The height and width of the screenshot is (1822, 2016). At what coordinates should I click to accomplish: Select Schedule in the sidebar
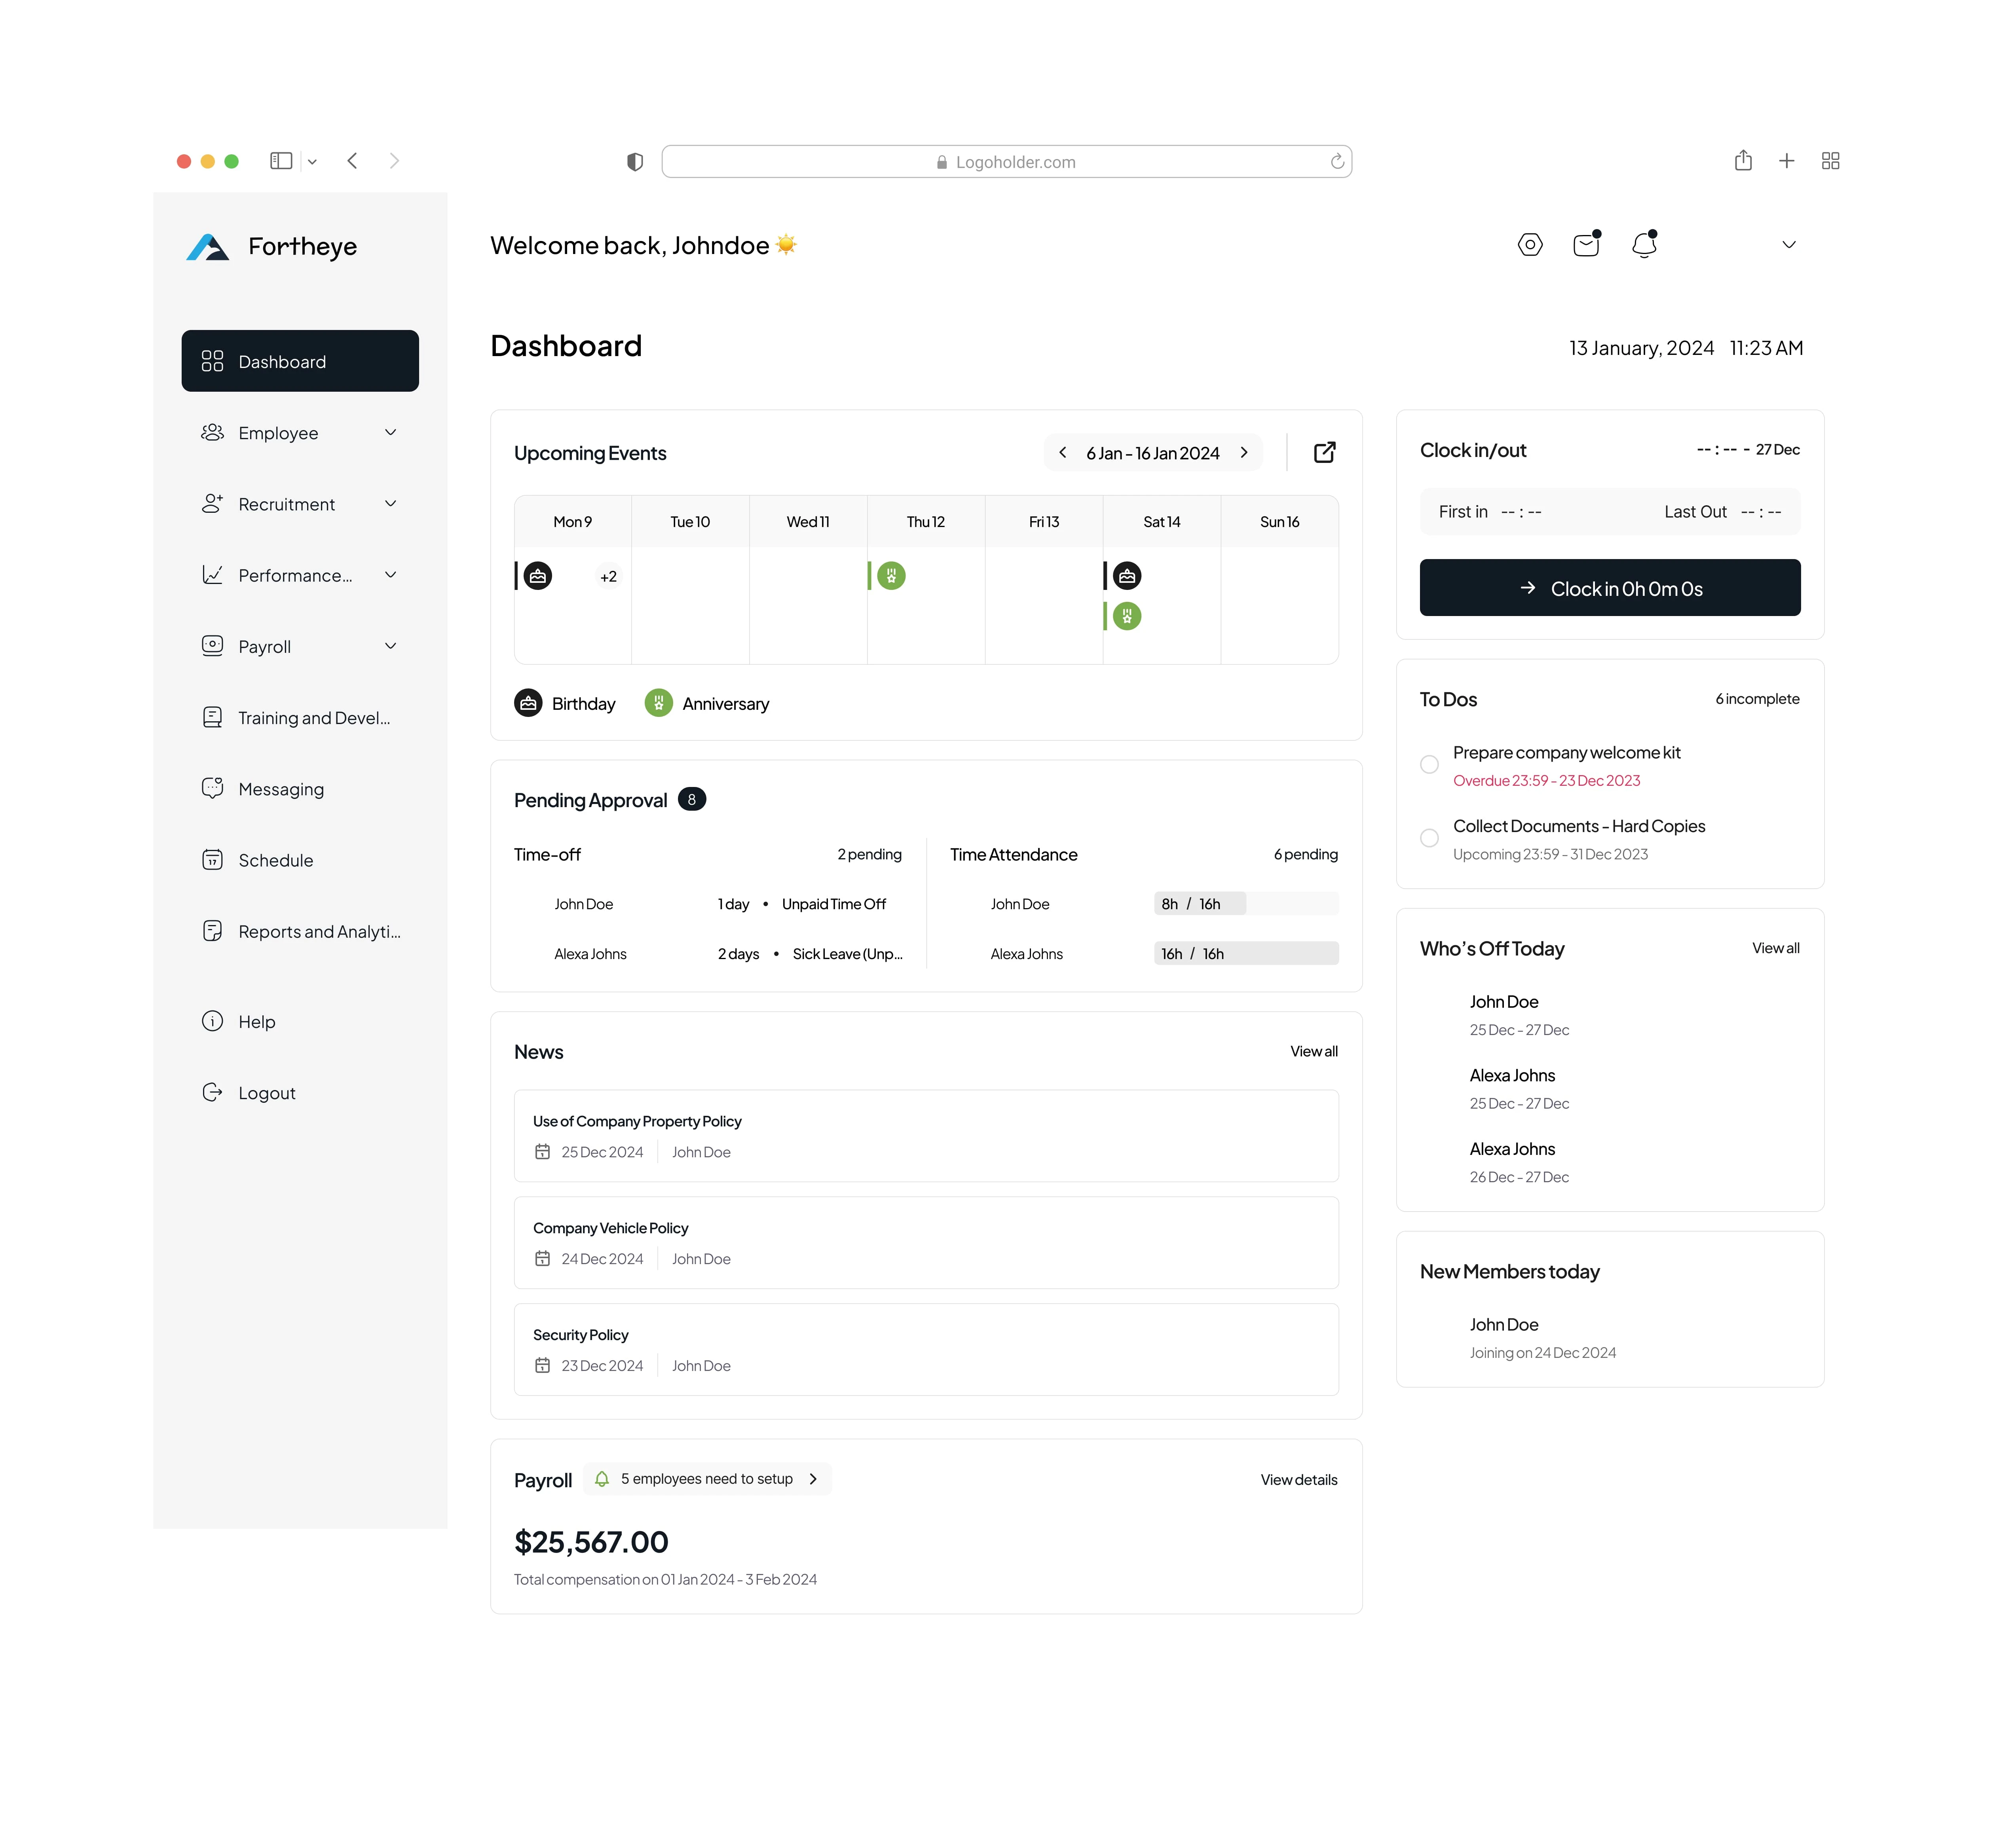tap(275, 860)
